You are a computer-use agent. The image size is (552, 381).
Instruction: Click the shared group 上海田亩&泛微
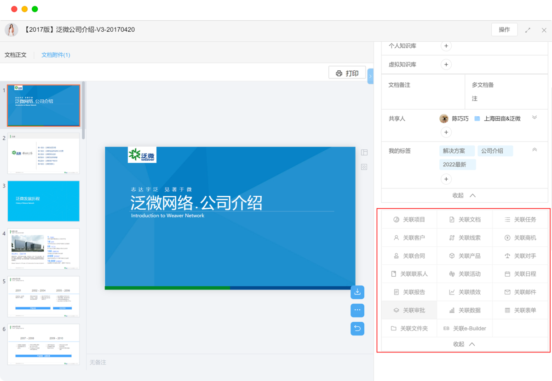coord(498,119)
